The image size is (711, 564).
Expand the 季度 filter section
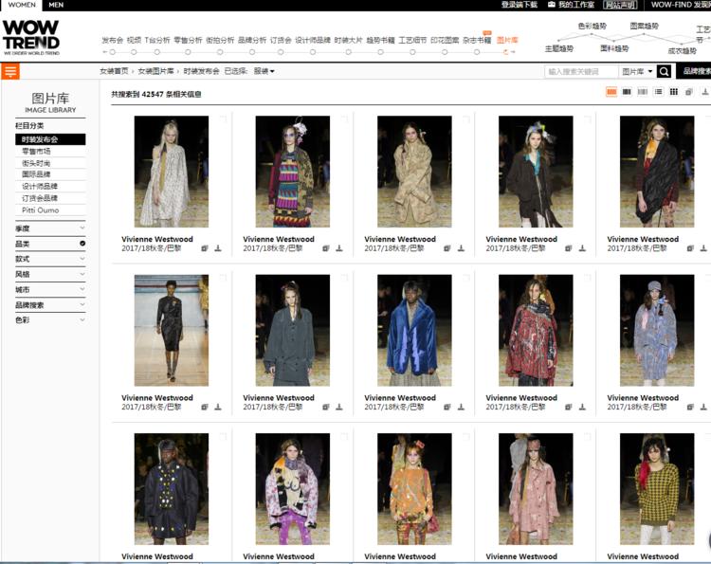tap(50, 228)
